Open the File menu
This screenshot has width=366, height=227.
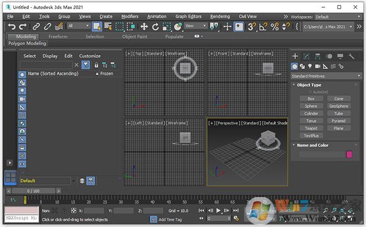pos(10,16)
